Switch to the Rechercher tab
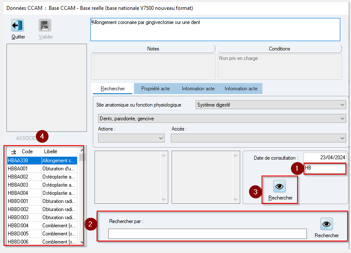Image resolution: width=351 pixels, height=253 pixels. tap(113, 89)
